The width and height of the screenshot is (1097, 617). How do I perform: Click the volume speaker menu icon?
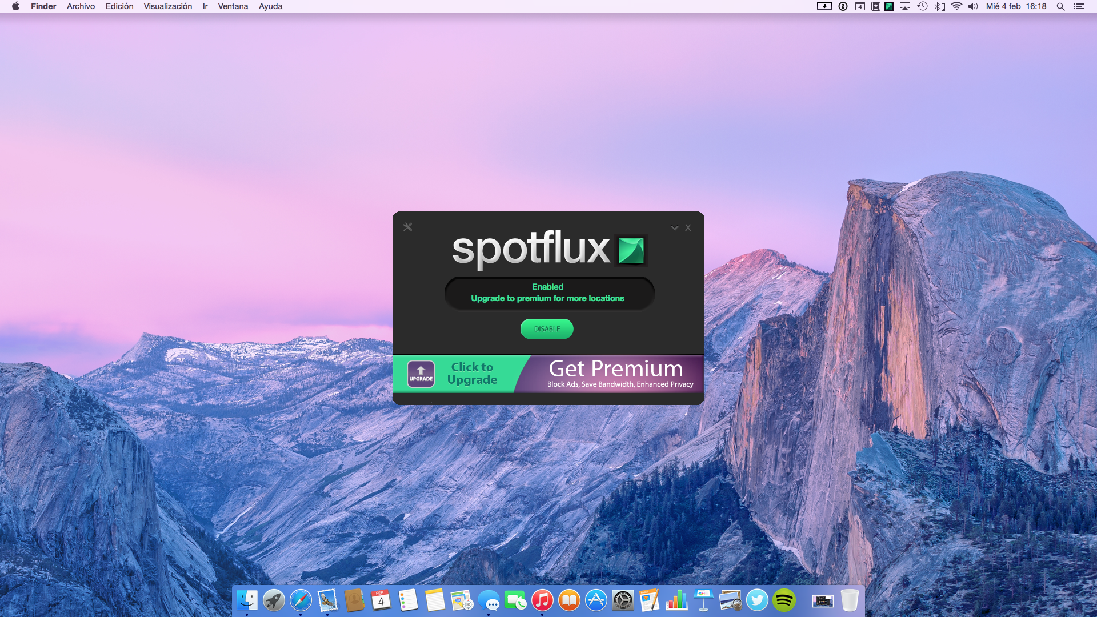[x=973, y=6]
